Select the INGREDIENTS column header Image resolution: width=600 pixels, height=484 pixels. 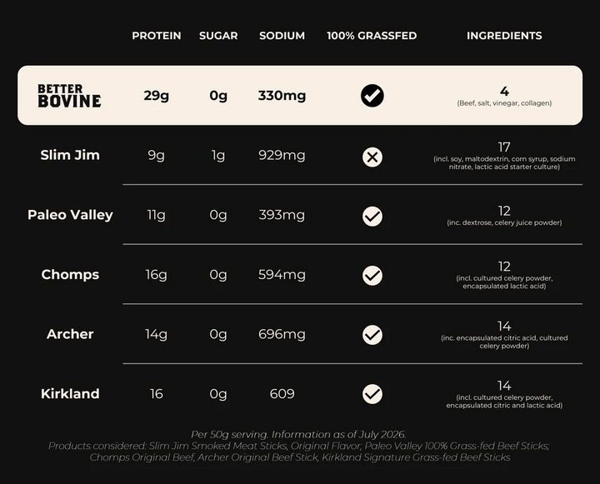coord(504,36)
